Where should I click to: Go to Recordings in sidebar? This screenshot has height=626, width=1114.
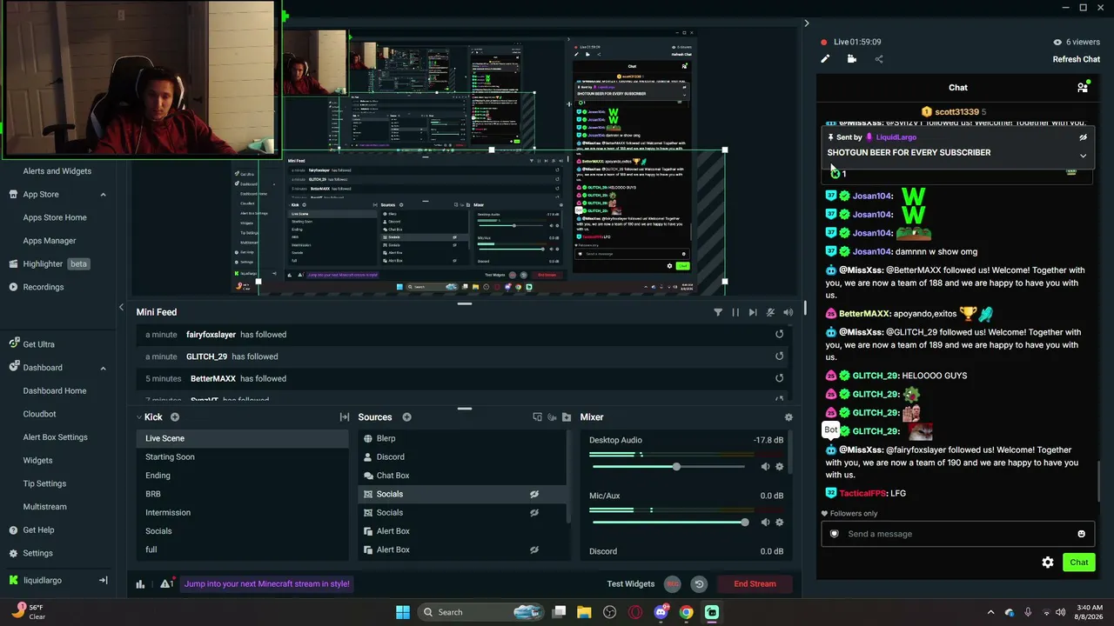pos(44,287)
